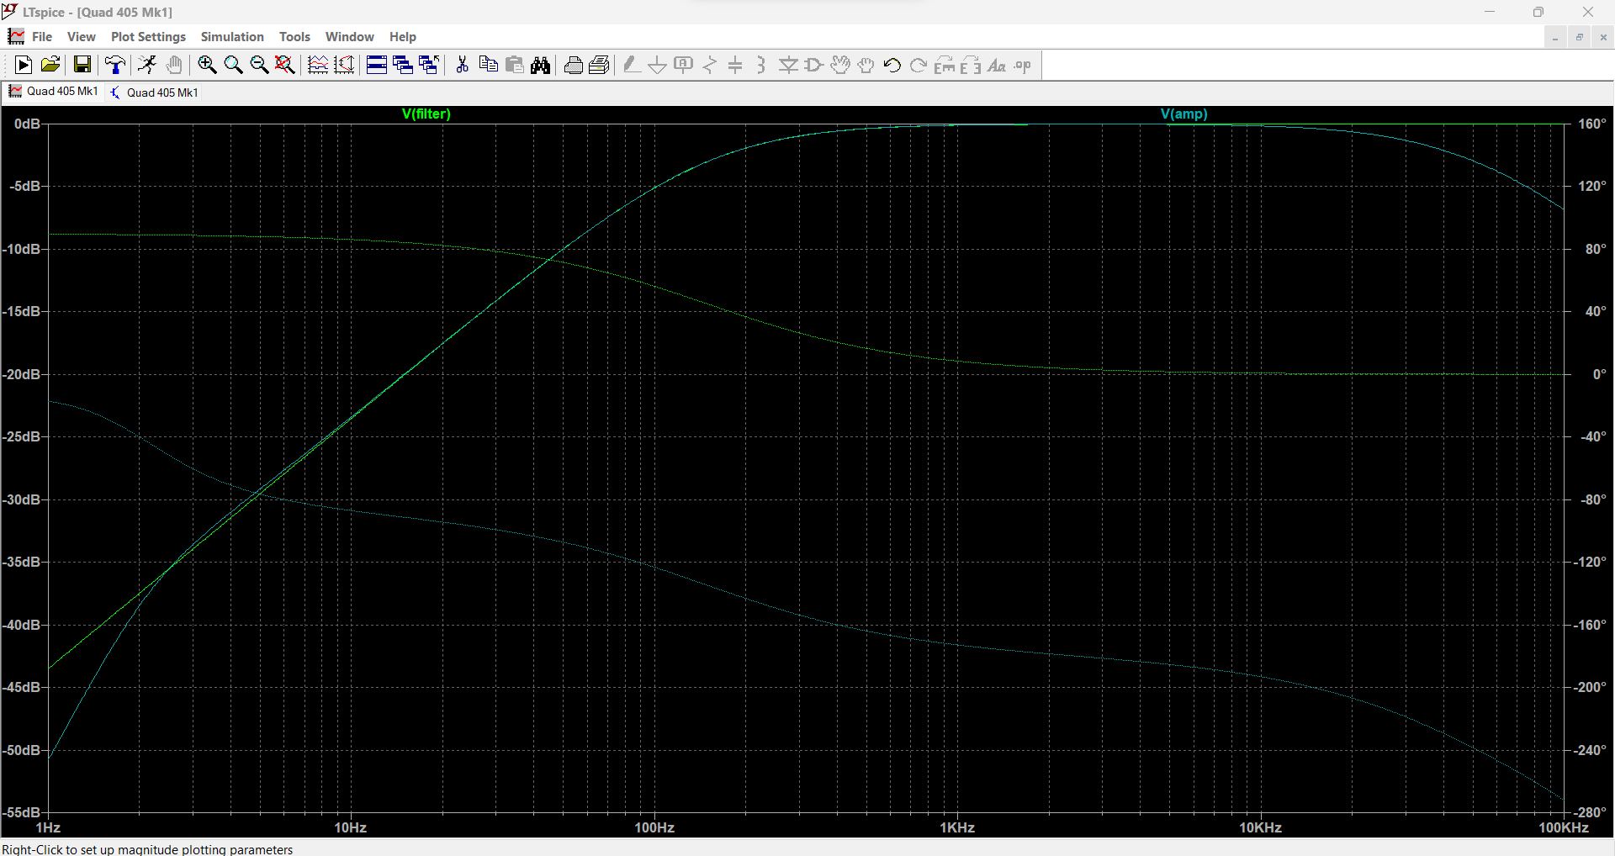The image size is (1615, 856).
Task: Zoom in using the plus magnifier icon
Action: click(207, 65)
